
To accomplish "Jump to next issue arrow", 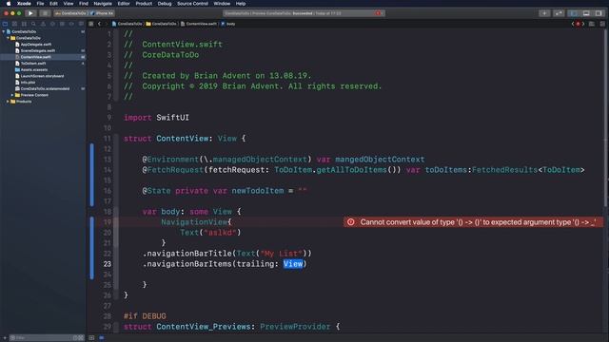I will (583, 24).
